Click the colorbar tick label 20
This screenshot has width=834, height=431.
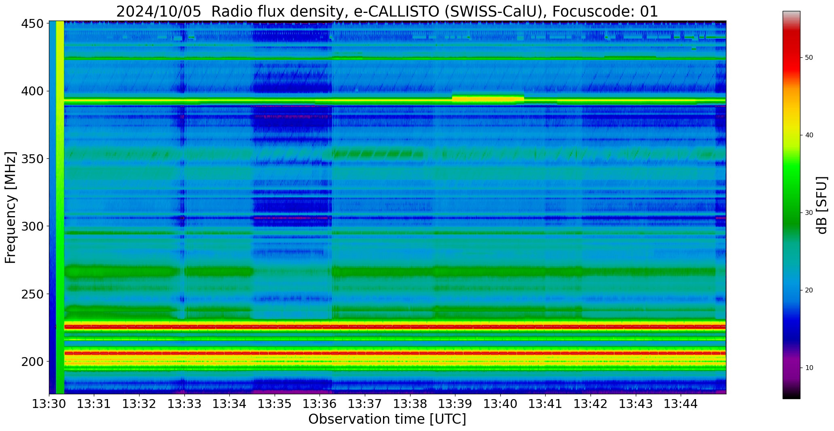point(809,290)
